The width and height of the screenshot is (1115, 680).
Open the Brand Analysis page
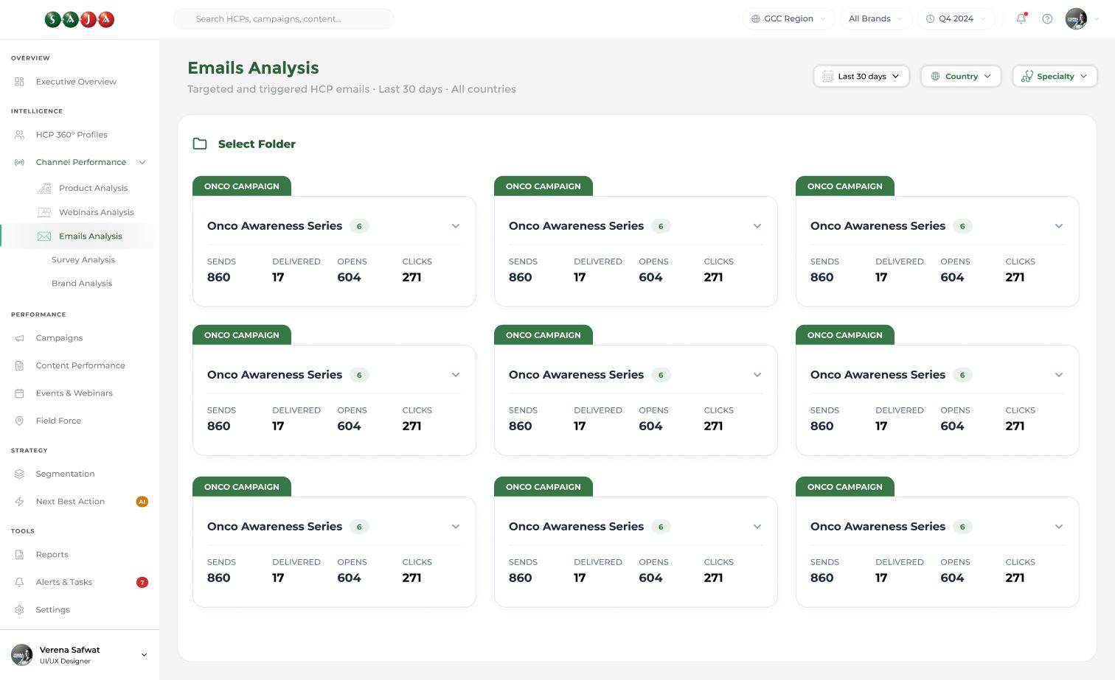[x=82, y=284]
